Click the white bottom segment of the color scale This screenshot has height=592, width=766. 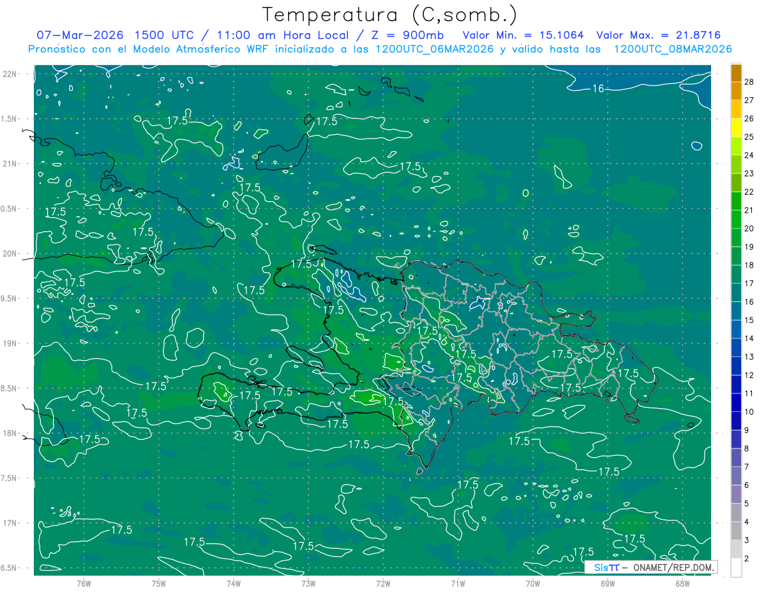point(736,568)
